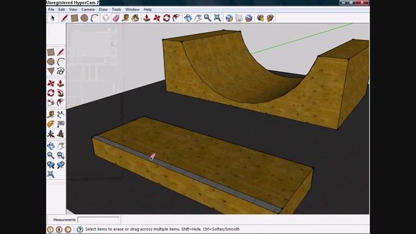Click the Rotate tool in the left palette

click(51, 93)
